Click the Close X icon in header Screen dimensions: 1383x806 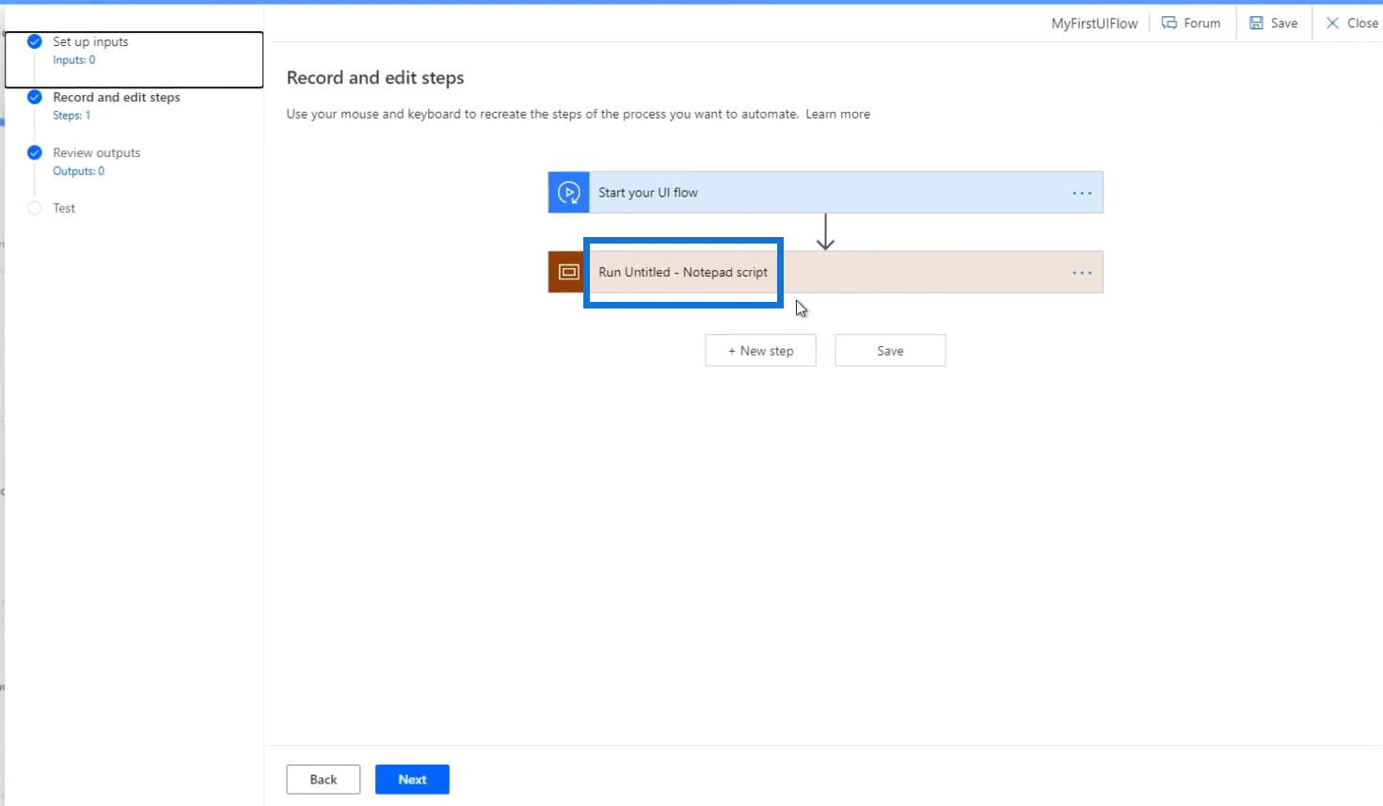pos(1332,24)
